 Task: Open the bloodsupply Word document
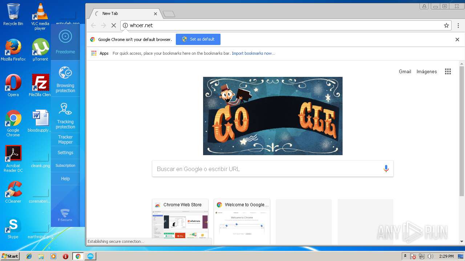(40, 121)
